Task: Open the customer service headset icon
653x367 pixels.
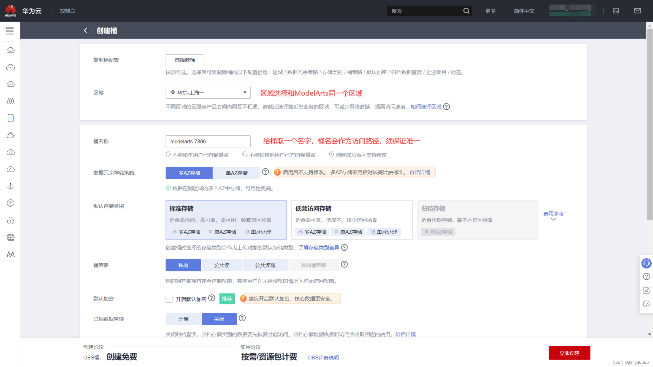Action: (646, 263)
